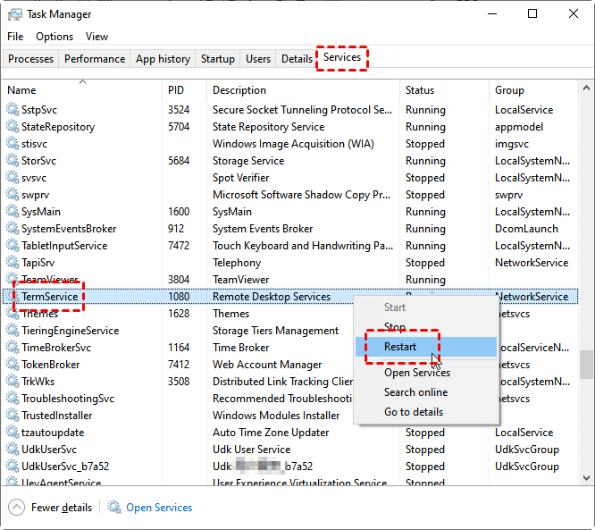Select Stop in the context menu

coord(395,327)
